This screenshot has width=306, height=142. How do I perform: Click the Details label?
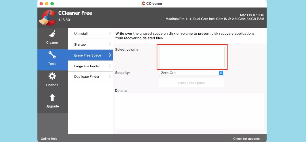121,91
